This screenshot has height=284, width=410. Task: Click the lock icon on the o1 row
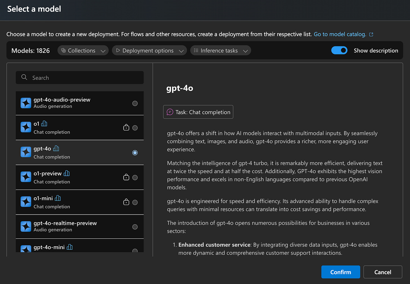pyautogui.click(x=126, y=127)
